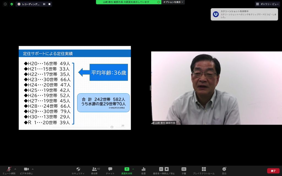282x176 pixels.
Task: Expand video options arrow beside camera
Action: (x=33, y=169)
